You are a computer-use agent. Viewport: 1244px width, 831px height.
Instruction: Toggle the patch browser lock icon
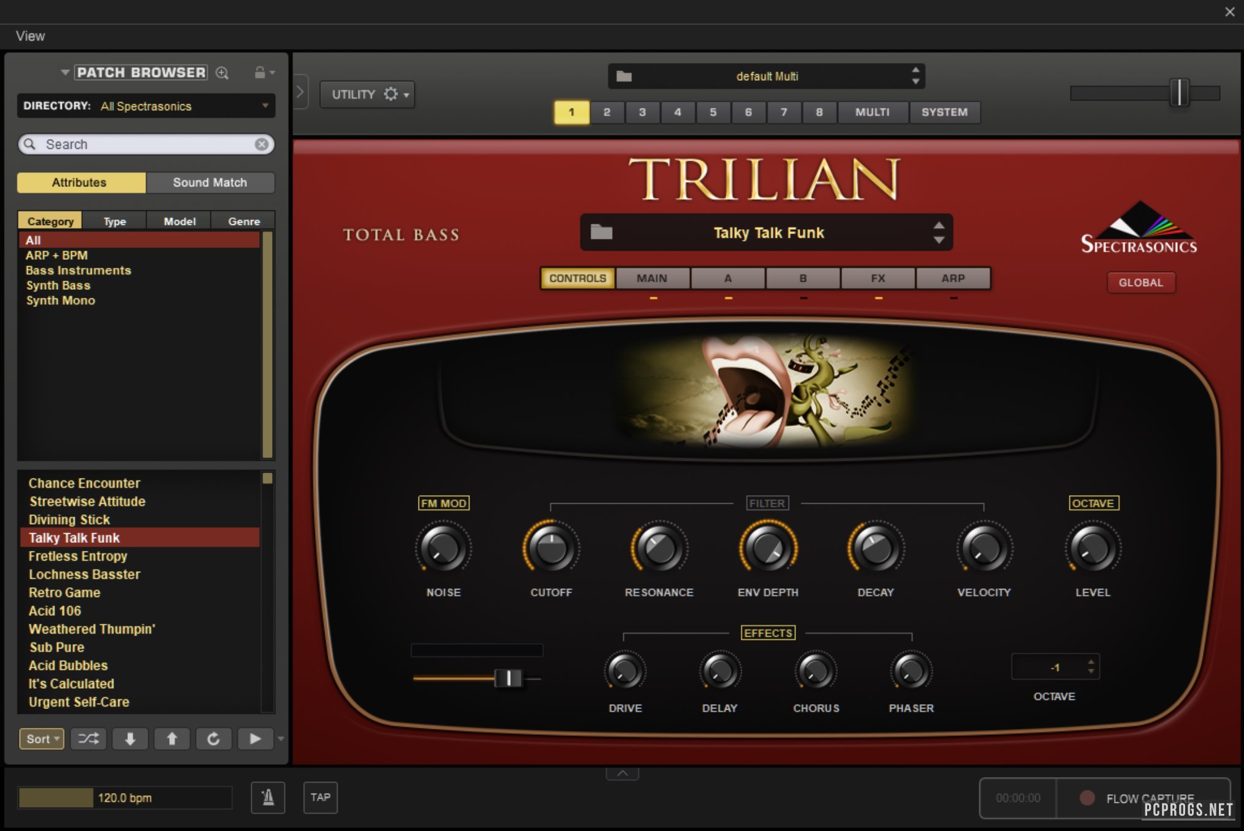pyautogui.click(x=260, y=72)
